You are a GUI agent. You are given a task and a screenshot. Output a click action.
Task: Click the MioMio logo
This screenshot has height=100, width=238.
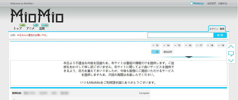(x=37, y=16)
